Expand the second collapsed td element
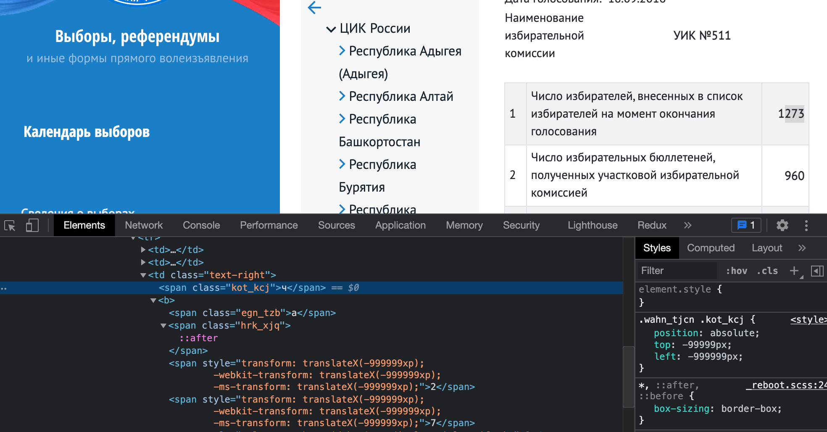This screenshot has height=432, width=827. pyautogui.click(x=143, y=262)
